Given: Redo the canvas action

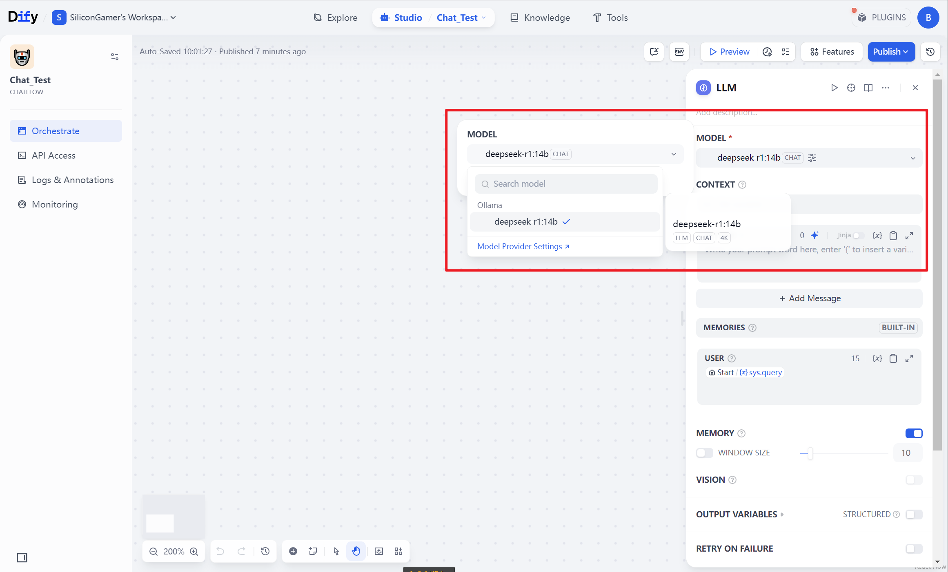Looking at the screenshot, I should [x=242, y=551].
